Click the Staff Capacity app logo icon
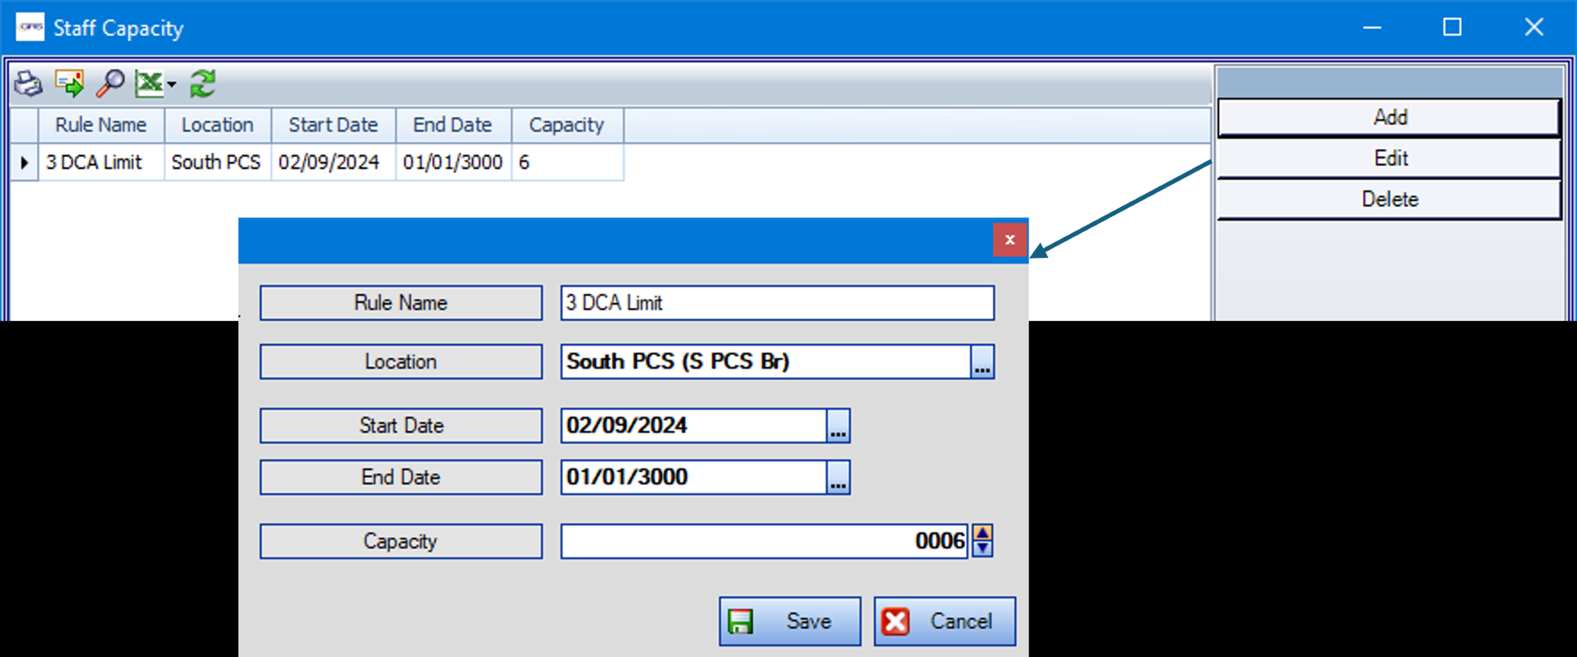The height and width of the screenshot is (657, 1577). click(x=30, y=27)
